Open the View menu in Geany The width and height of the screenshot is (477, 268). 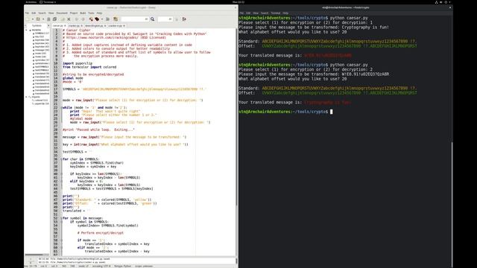51,13
